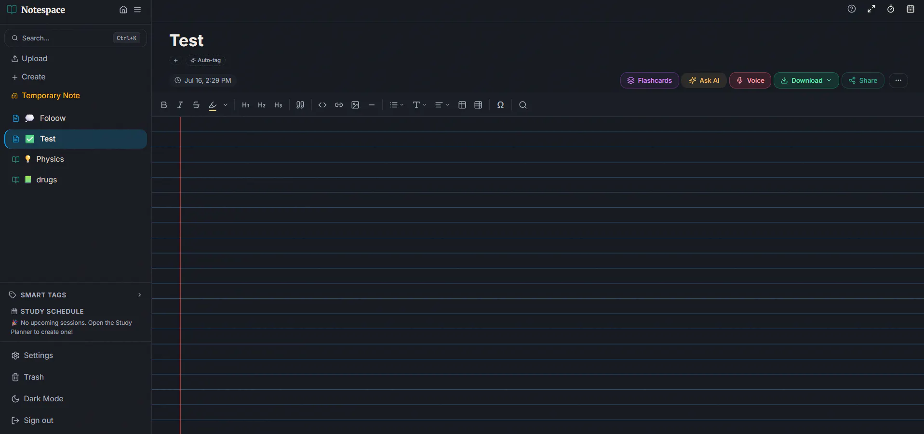924x434 pixels.
Task: Open the Foloow note
Action: click(x=76, y=118)
